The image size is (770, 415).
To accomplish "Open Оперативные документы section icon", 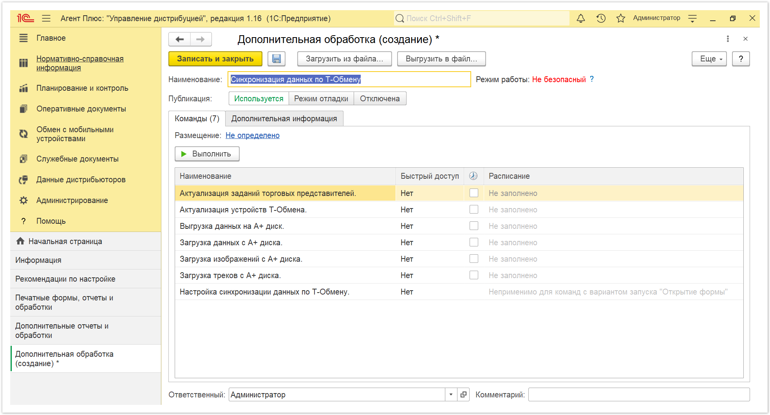I will click(23, 109).
